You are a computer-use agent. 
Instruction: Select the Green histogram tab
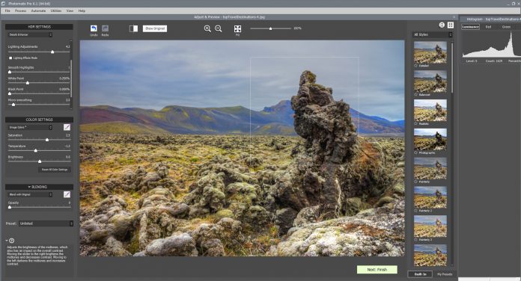click(506, 27)
